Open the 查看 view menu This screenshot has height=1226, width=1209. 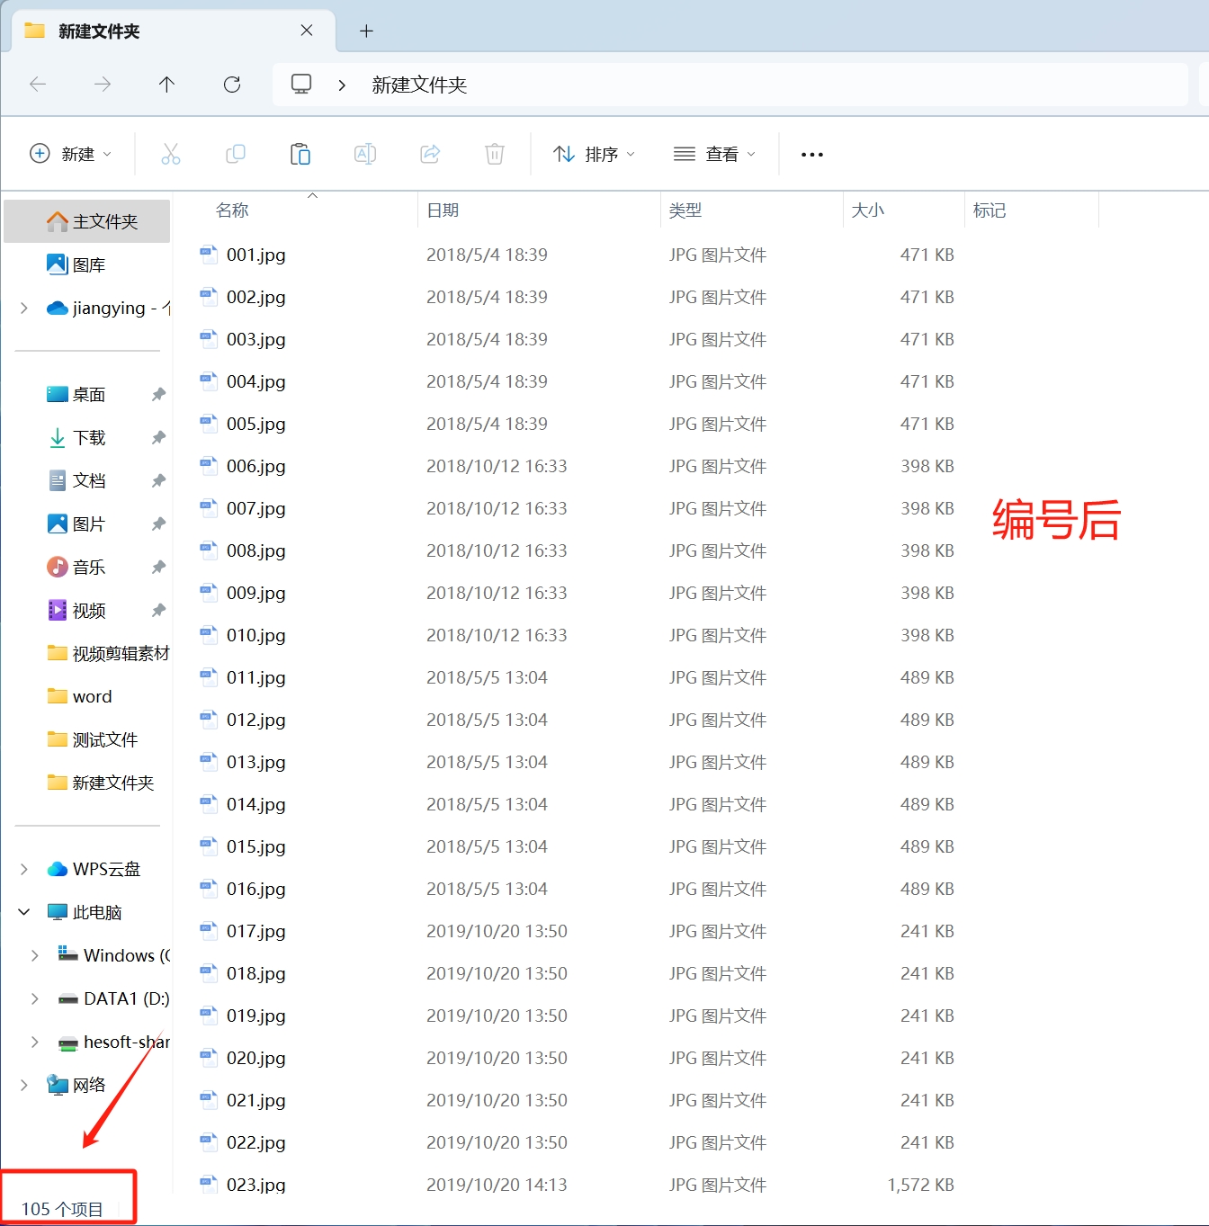714,153
